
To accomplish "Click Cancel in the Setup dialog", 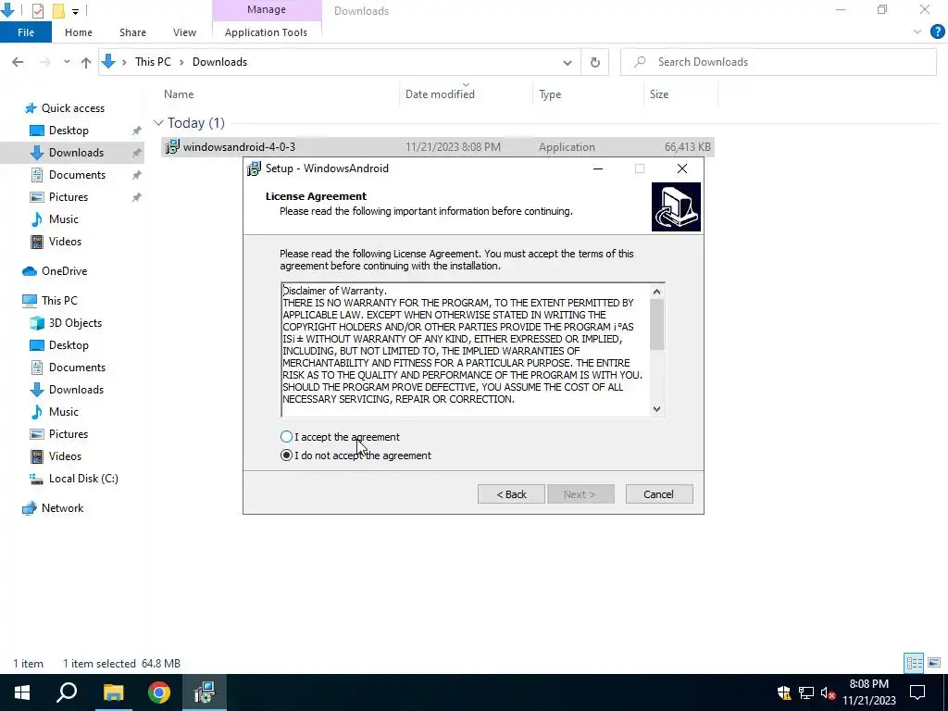I will 659,494.
